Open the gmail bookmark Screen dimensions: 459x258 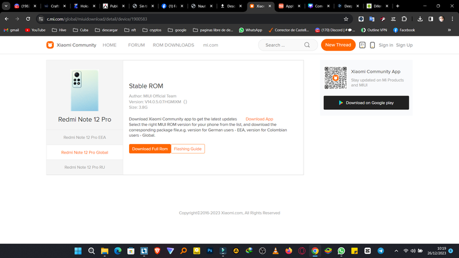[11, 30]
